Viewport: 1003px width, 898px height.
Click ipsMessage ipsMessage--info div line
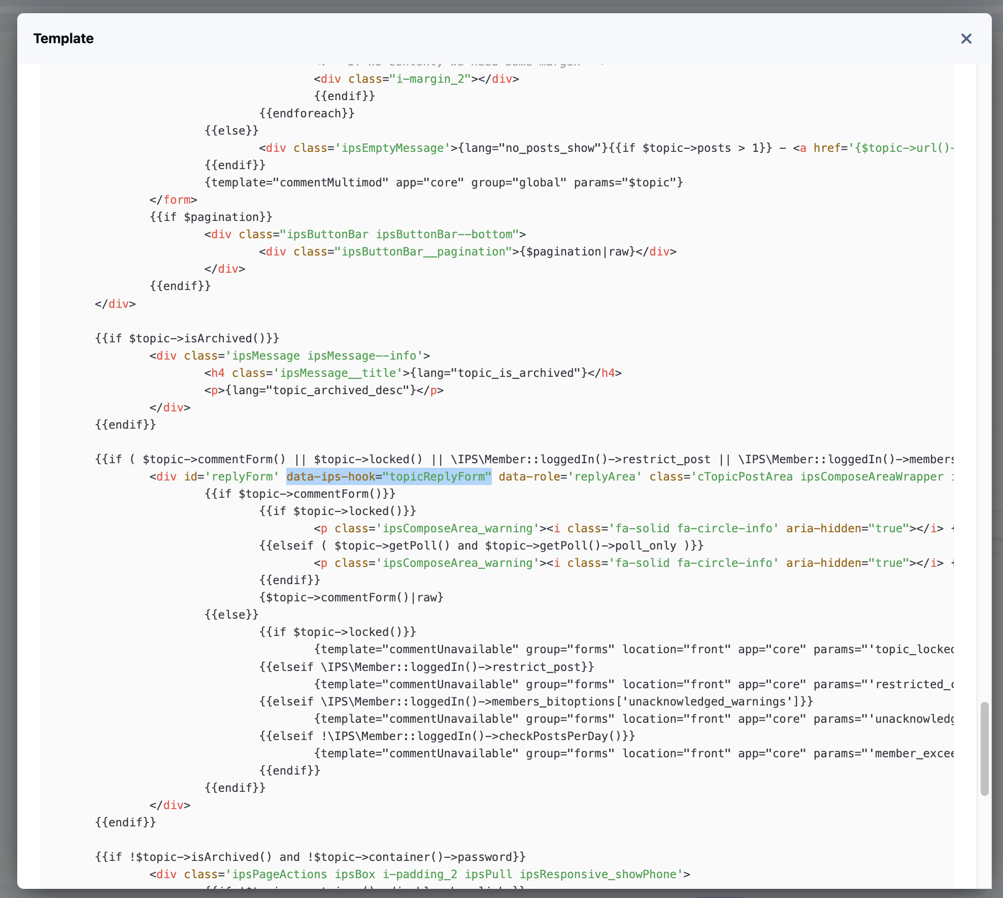290,356
